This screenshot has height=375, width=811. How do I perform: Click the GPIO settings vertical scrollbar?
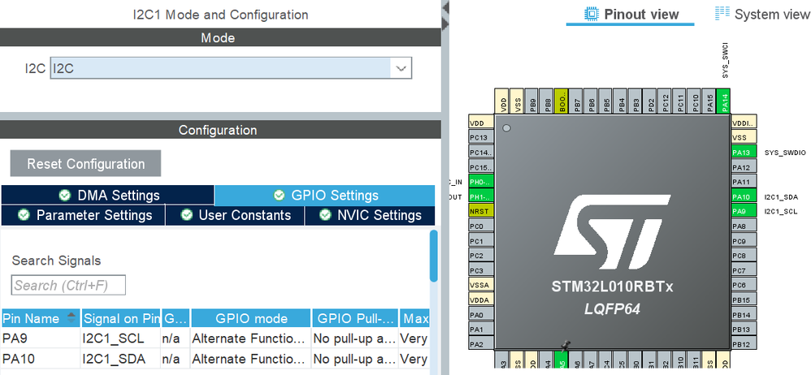433,256
